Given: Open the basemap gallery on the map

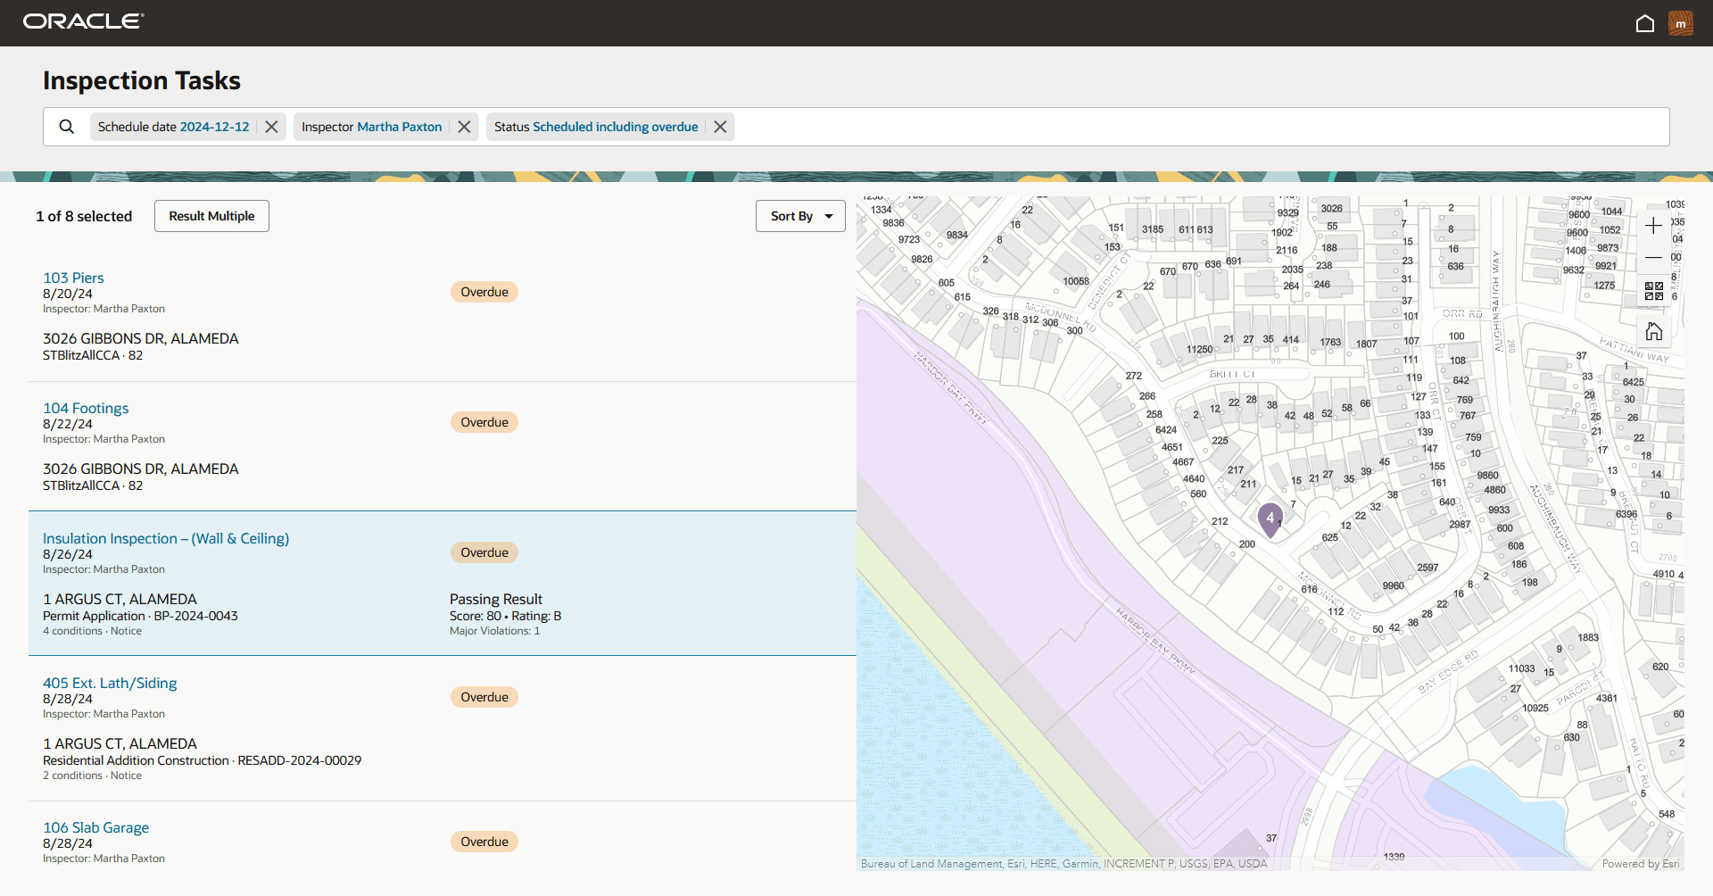Looking at the screenshot, I should click(1654, 289).
